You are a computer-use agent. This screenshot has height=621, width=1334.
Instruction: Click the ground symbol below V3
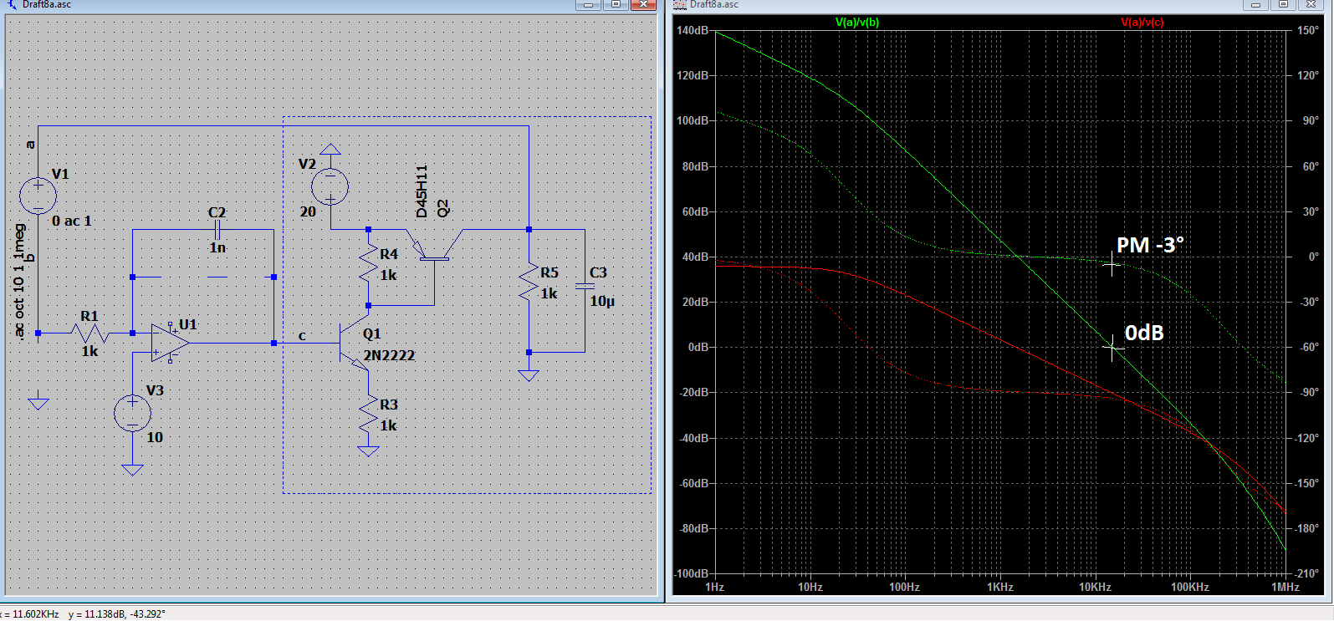click(x=132, y=470)
